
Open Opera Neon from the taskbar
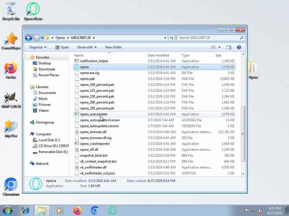(x=113, y=210)
